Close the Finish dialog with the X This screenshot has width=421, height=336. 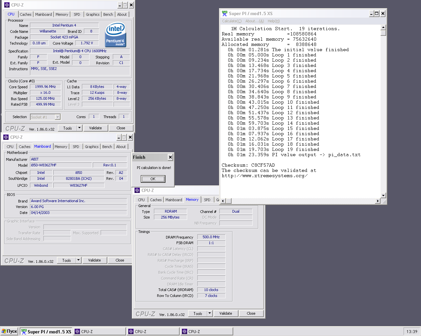[x=170, y=157]
